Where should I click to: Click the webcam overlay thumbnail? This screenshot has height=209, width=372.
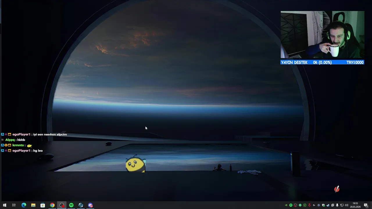[322, 35]
